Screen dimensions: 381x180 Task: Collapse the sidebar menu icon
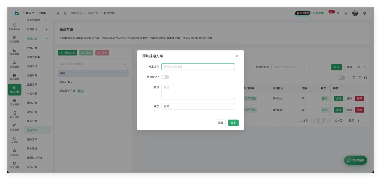click(58, 13)
